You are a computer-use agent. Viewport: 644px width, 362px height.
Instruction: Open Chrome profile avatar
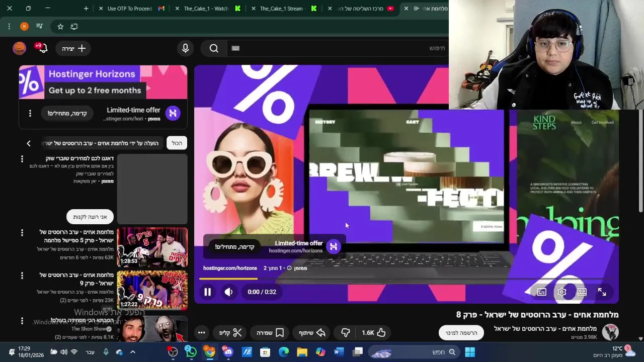[24, 26]
